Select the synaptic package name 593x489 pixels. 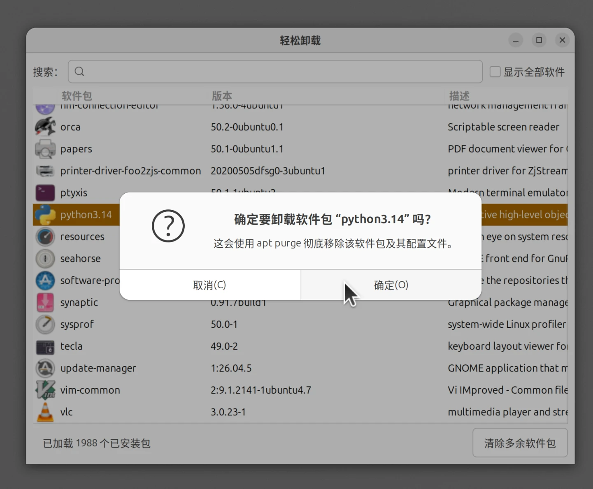(x=79, y=303)
